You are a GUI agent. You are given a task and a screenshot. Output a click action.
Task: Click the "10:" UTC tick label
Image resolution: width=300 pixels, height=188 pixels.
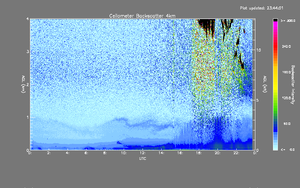point(124,153)
